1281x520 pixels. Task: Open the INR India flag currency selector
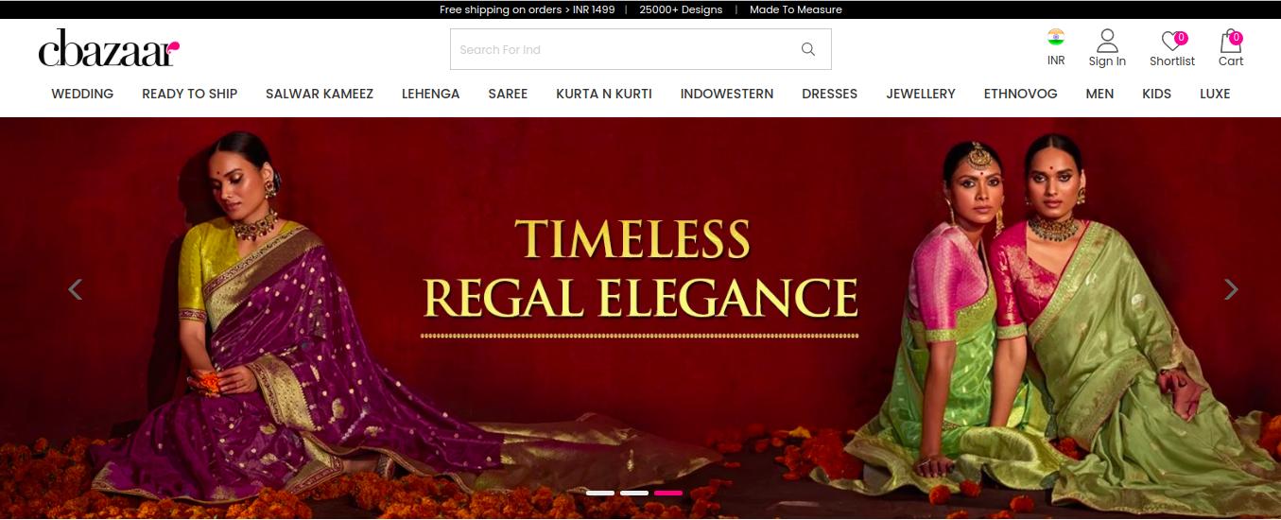click(1056, 47)
